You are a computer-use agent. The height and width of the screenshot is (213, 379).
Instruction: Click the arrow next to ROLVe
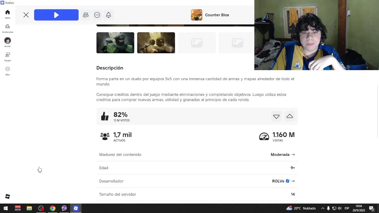[293, 181]
